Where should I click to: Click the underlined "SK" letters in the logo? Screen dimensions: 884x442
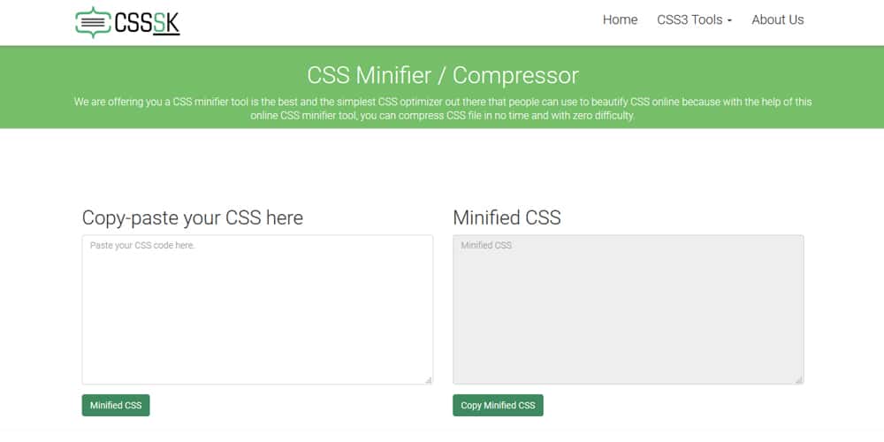[x=166, y=23]
